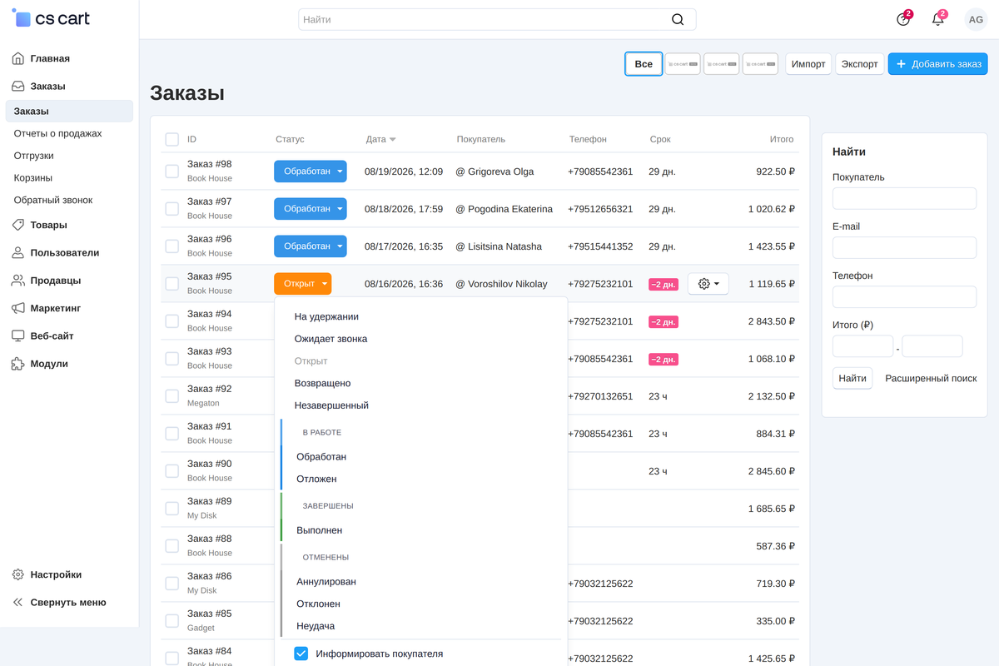The height and width of the screenshot is (666, 999).
Task: Collapse the menu with the double-chevron icon
Action: pyautogui.click(x=18, y=602)
